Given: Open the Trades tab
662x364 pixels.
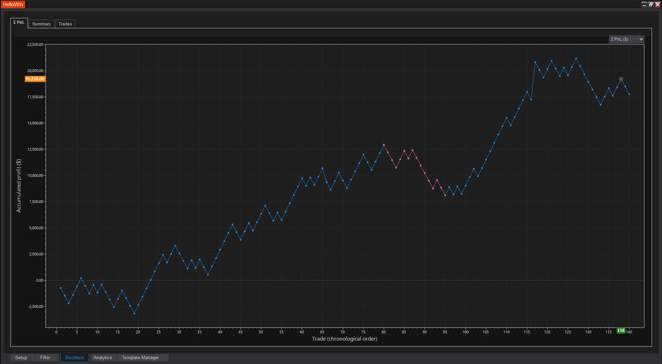Looking at the screenshot, I should [65, 24].
